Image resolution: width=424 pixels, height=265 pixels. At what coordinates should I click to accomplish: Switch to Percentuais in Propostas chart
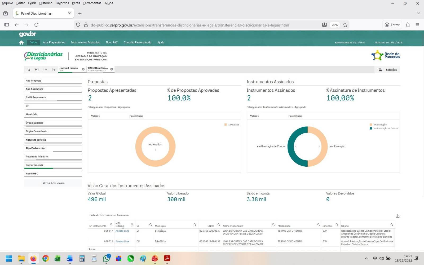(x=136, y=116)
